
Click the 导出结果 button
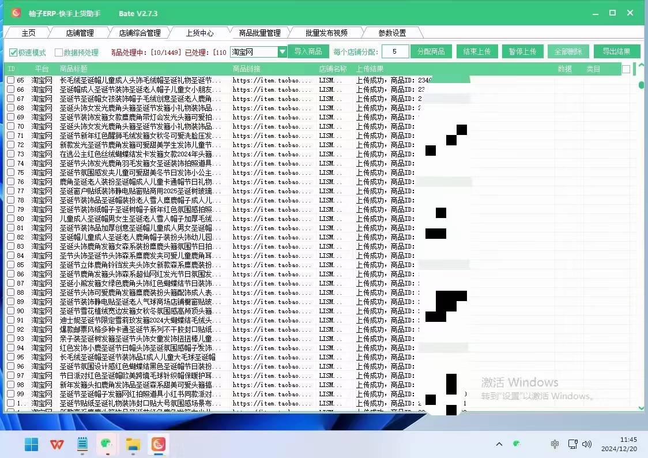(x=616, y=51)
